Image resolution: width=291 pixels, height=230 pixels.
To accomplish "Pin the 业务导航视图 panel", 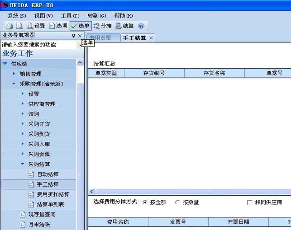I will pyautogui.click(x=73, y=36).
